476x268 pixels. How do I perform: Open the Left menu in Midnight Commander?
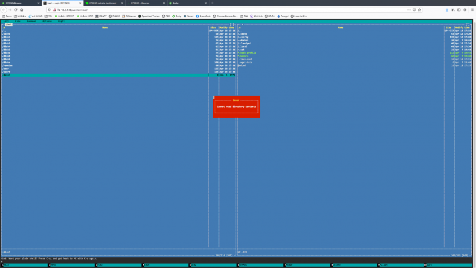[x=6, y=21]
